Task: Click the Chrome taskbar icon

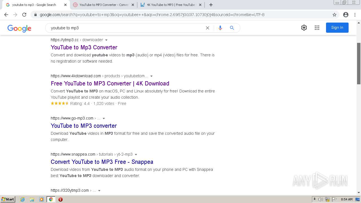Action: (x=51, y=199)
